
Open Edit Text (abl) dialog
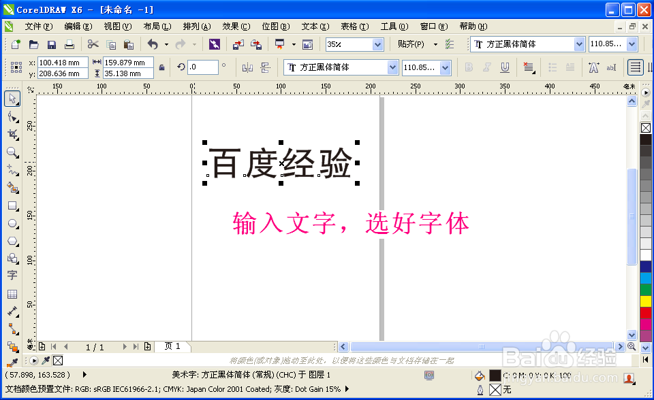tap(611, 67)
